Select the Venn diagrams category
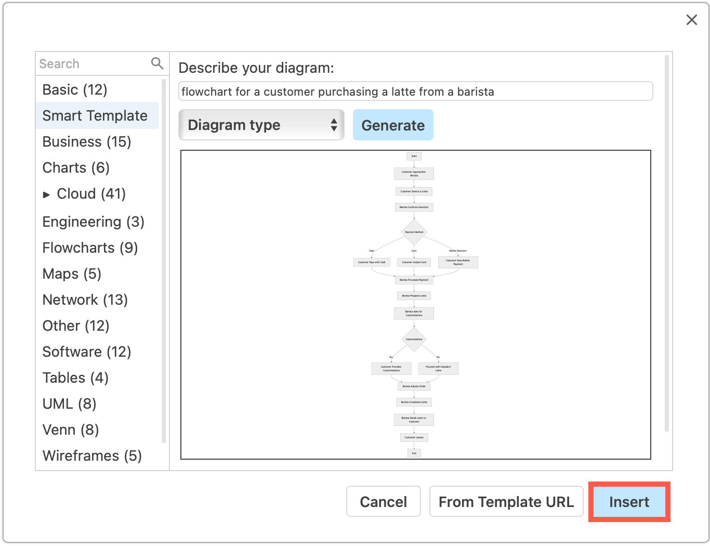The width and height of the screenshot is (710, 546). pos(71,430)
